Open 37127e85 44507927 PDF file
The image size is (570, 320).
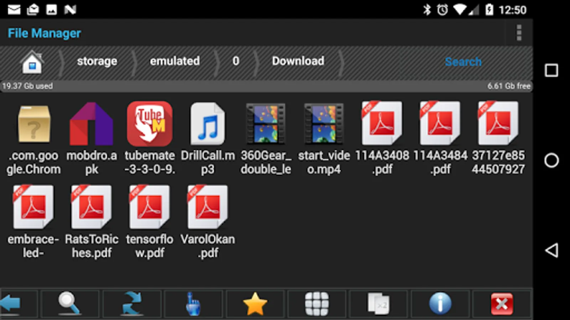498,139
